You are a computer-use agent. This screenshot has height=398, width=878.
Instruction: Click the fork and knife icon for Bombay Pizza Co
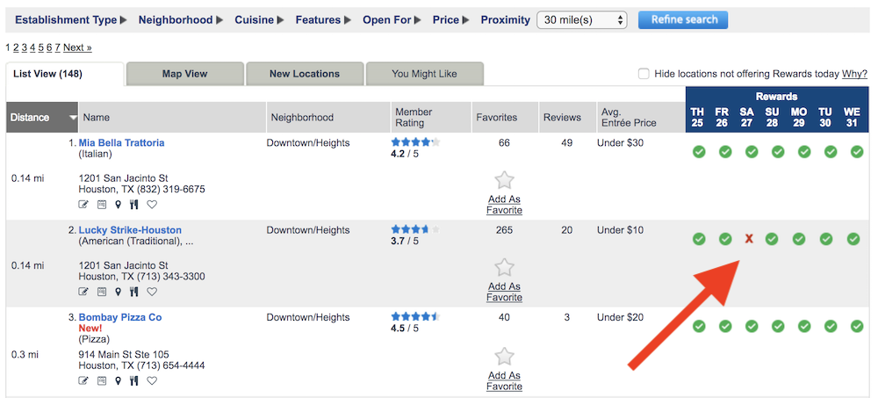(x=133, y=381)
